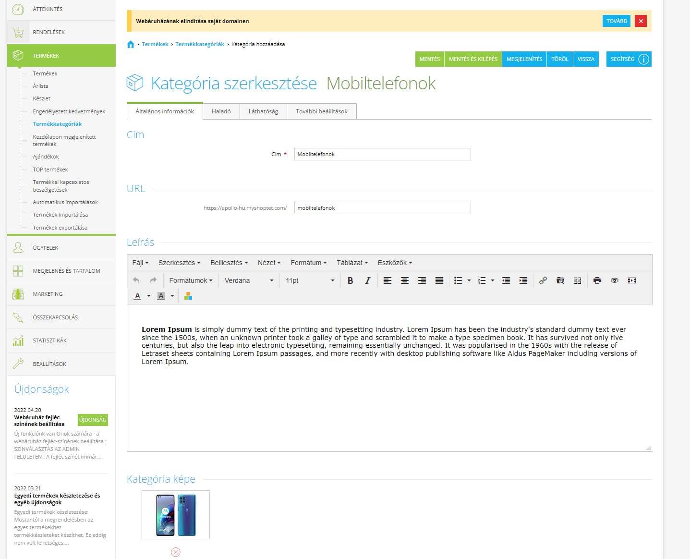This screenshot has width=690, height=559.
Task: Apply the text color with the underlined A
Action: tap(138, 296)
